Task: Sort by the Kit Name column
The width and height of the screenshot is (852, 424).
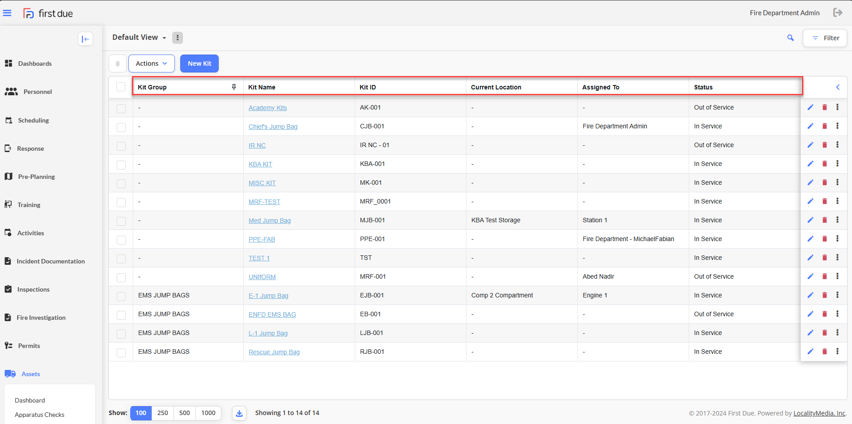Action: click(x=262, y=87)
